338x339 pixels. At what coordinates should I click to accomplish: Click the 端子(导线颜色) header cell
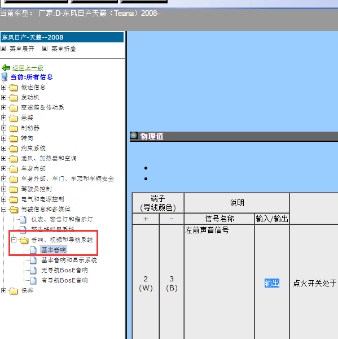click(x=158, y=203)
